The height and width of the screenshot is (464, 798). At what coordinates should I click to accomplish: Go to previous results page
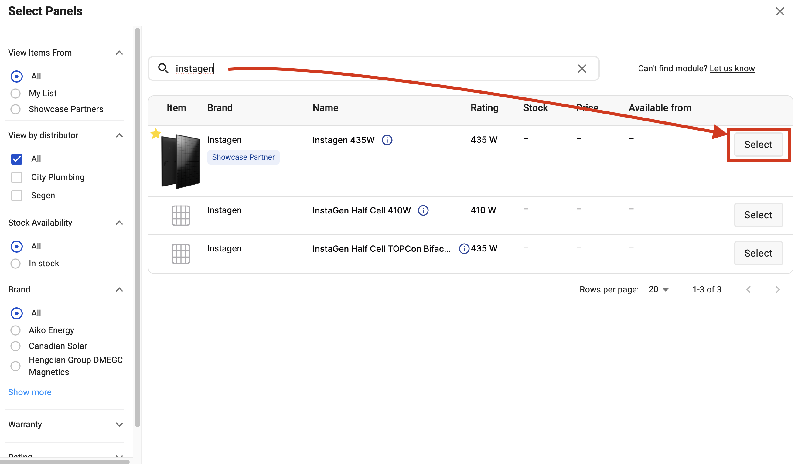tap(749, 289)
